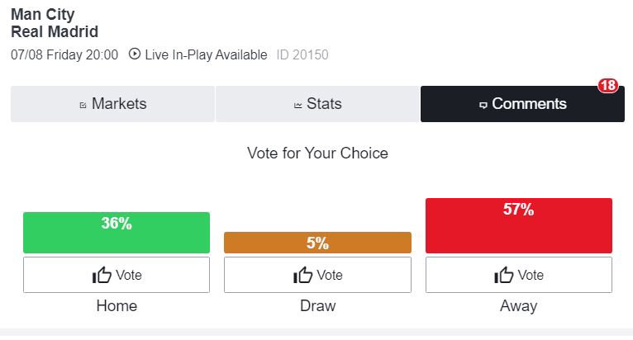Image resolution: width=633 pixels, height=340 pixels.
Task: Open the Markets tab
Action: pyautogui.click(x=112, y=104)
